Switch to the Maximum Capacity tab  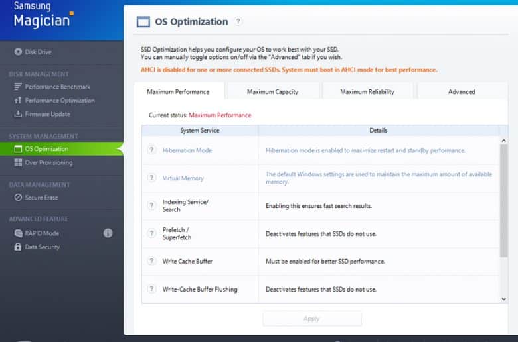click(x=272, y=91)
